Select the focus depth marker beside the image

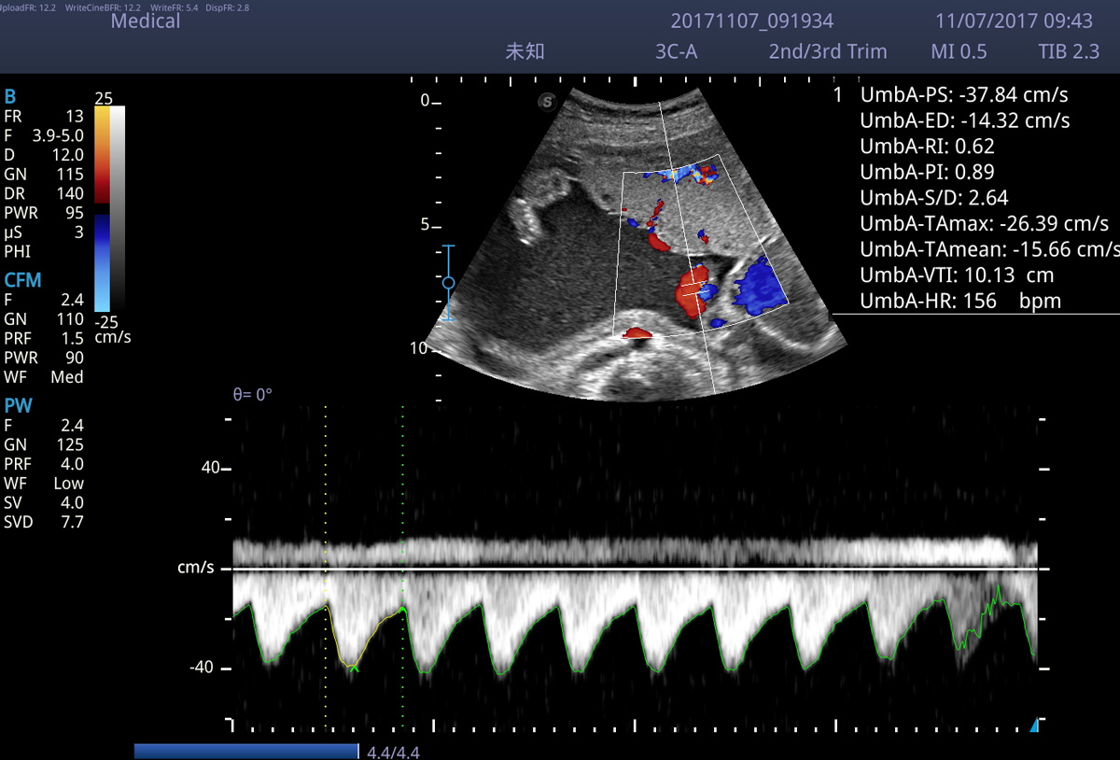(448, 282)
